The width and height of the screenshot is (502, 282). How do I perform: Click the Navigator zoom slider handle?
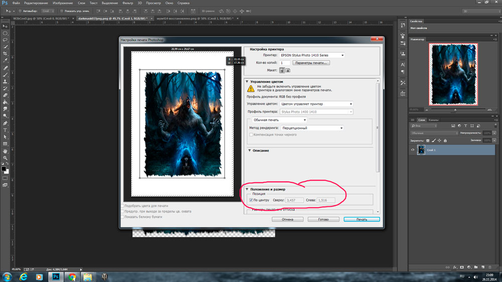[x=455, y=110]
